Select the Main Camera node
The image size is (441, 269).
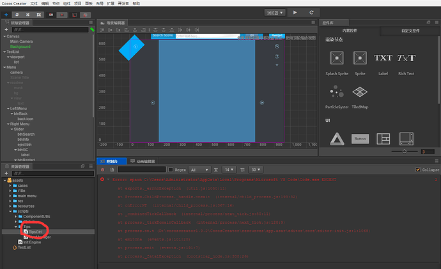(x=21, y=41)
